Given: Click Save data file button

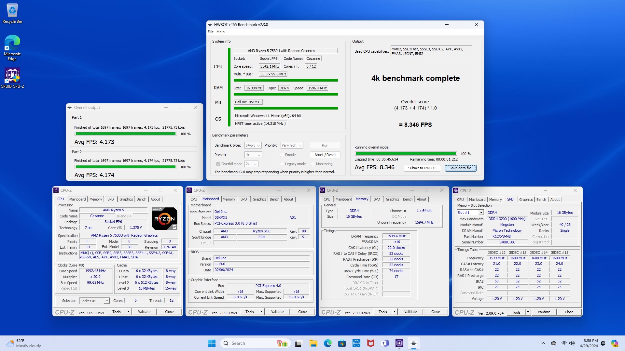Looking at the screenshot, I should [x=460, y=168].
